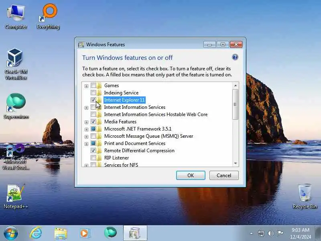The height and width of the screenshot is (241, 321).
Task: Click the Games folder icon
Action: point(99,86)
